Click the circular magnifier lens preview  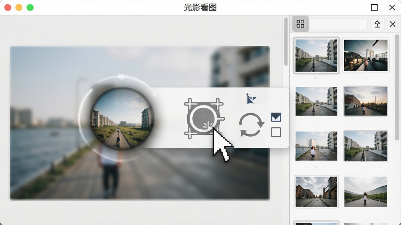122,119
